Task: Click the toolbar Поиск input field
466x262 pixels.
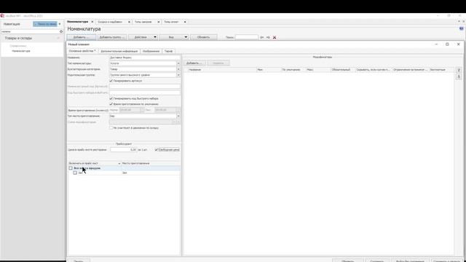Action: pos(247,37)
